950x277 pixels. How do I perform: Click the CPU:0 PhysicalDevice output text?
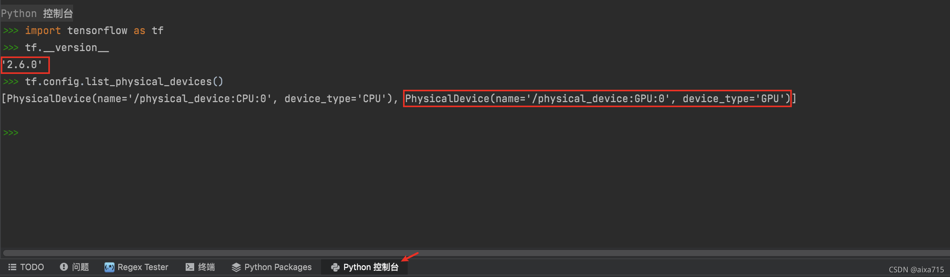click(200, 99)
